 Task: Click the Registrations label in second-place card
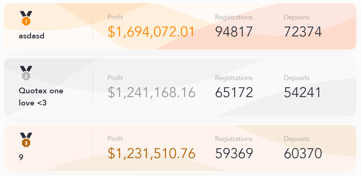pyautogui.click(x=234, y=78)
